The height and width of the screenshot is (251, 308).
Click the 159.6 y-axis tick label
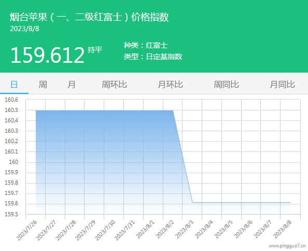click(x=11, y=203)
